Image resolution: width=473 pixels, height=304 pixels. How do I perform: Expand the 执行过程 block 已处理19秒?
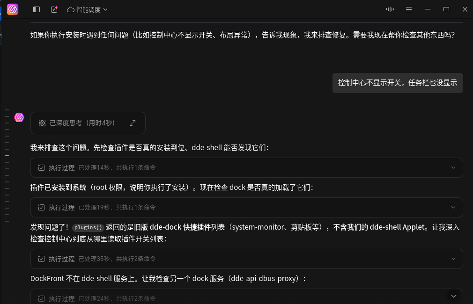click(x=246, y=207)
